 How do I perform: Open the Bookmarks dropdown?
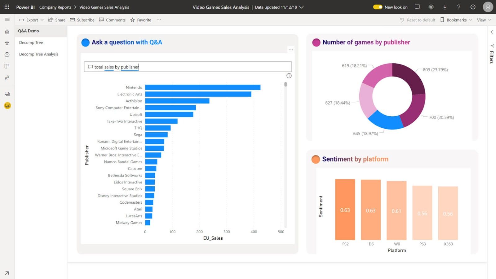456,20
